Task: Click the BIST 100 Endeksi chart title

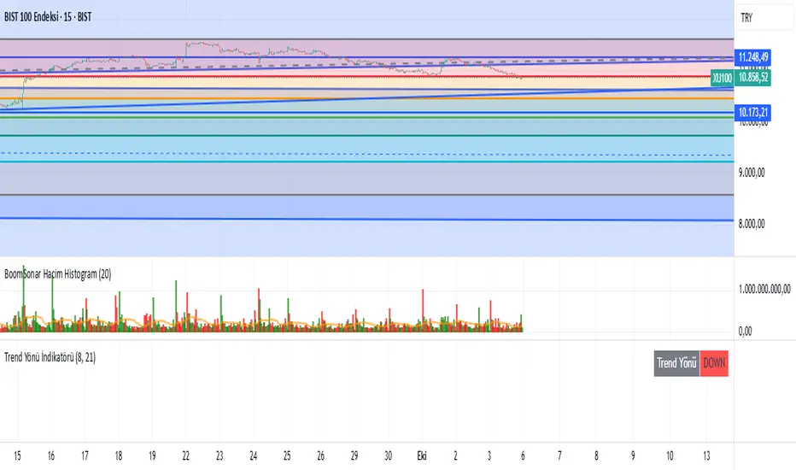Action: pyautogui.click(x=48, y=17)
